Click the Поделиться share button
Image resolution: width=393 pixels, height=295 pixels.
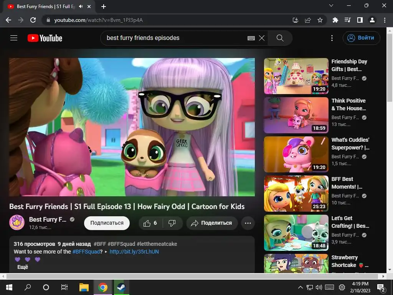point(212,223)
